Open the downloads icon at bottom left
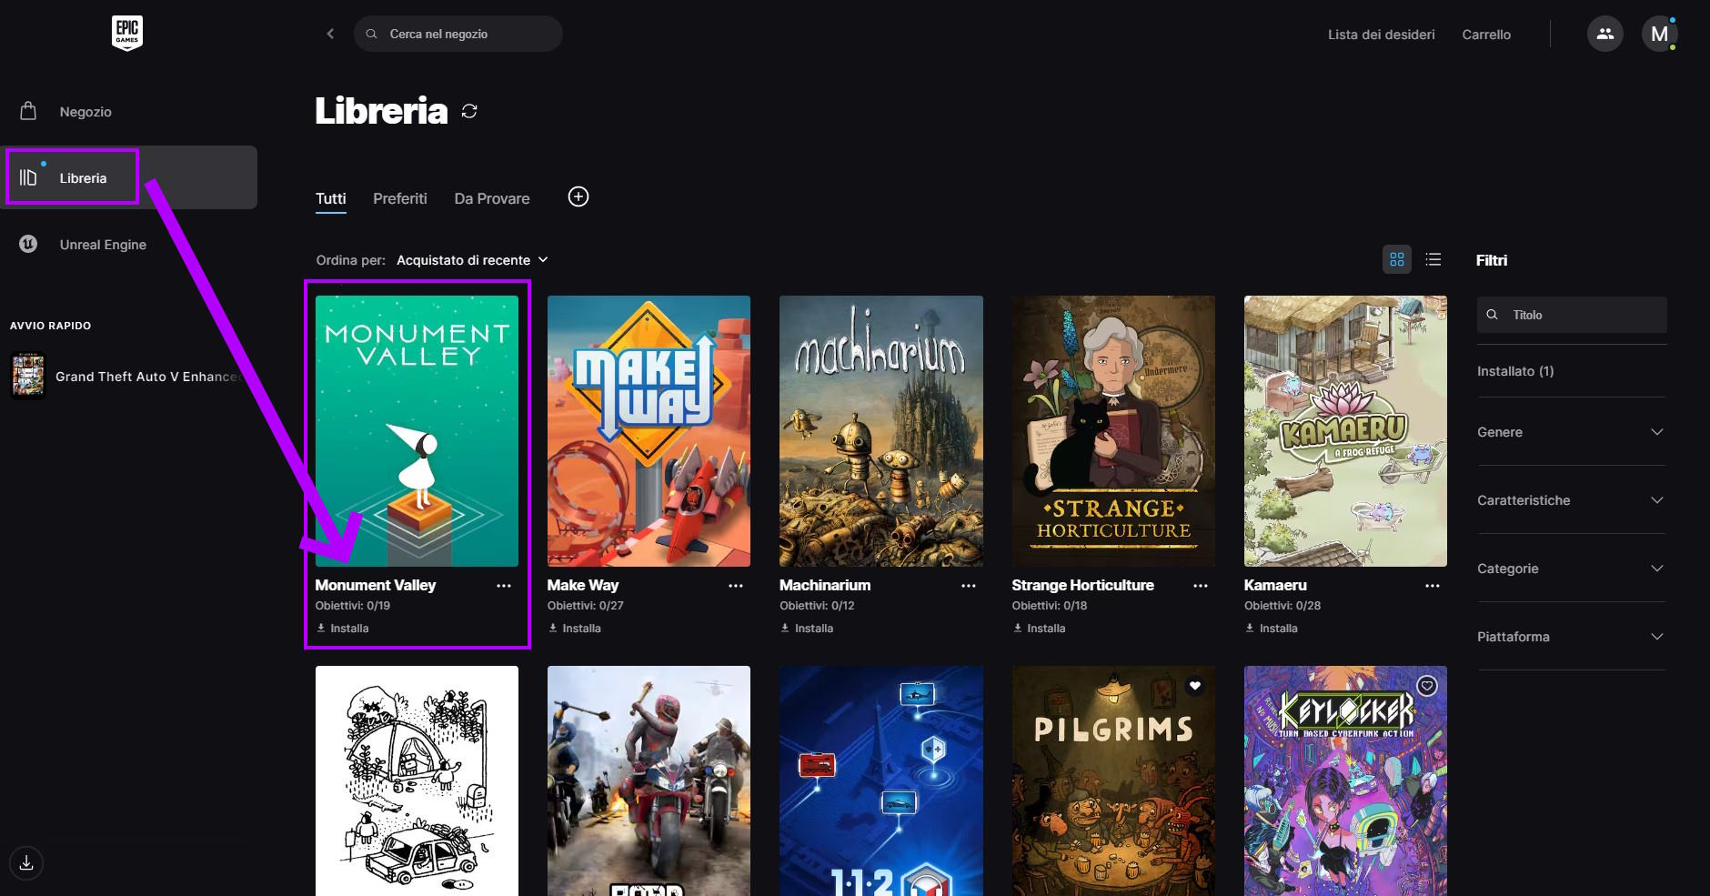 click(26, 862)
